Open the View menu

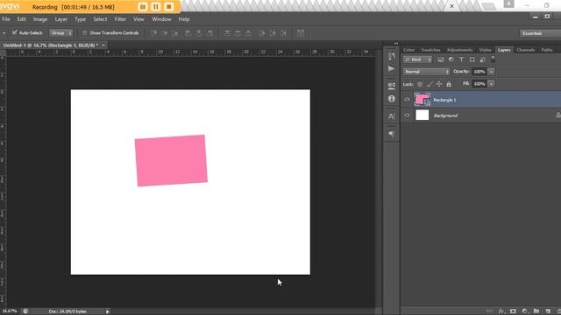pyautogui.click(x=138, y=19)
